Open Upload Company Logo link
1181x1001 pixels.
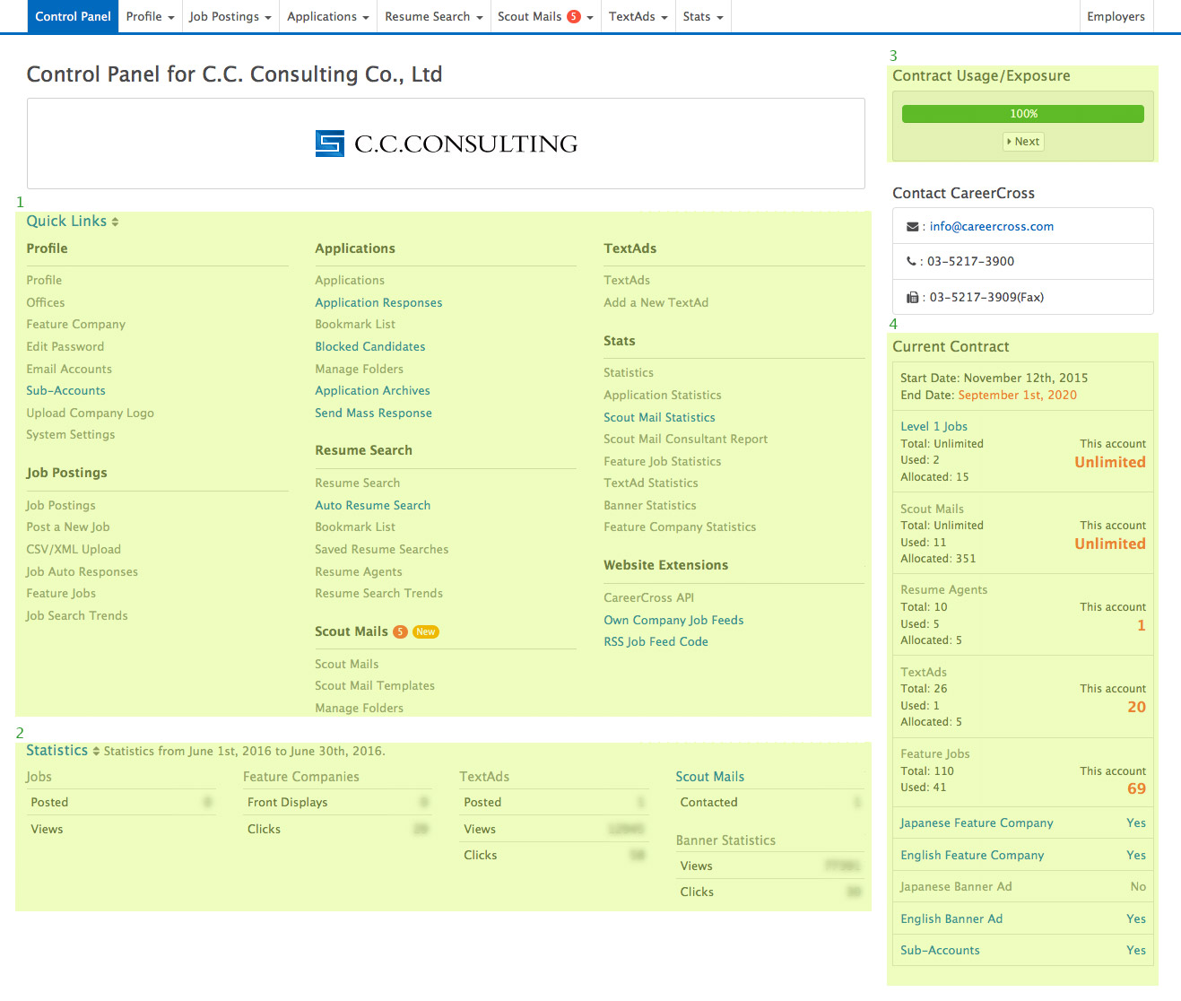(x=90, y=413)
